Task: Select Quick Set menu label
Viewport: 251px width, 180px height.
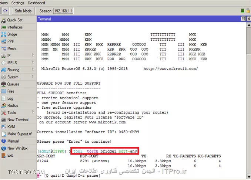Action: 15,20
